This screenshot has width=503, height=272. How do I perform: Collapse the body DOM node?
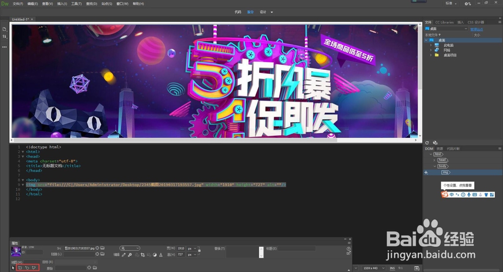coord(435,166)
